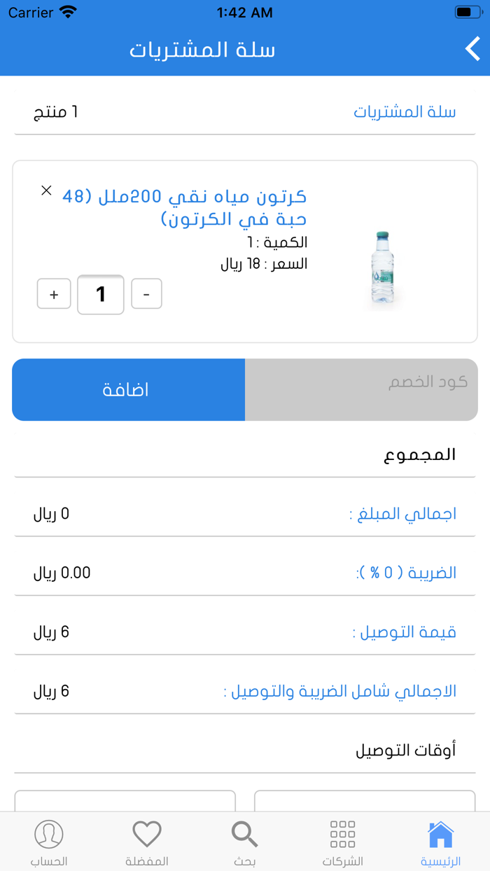Increase quantity with the plus button

coord(54,294)
